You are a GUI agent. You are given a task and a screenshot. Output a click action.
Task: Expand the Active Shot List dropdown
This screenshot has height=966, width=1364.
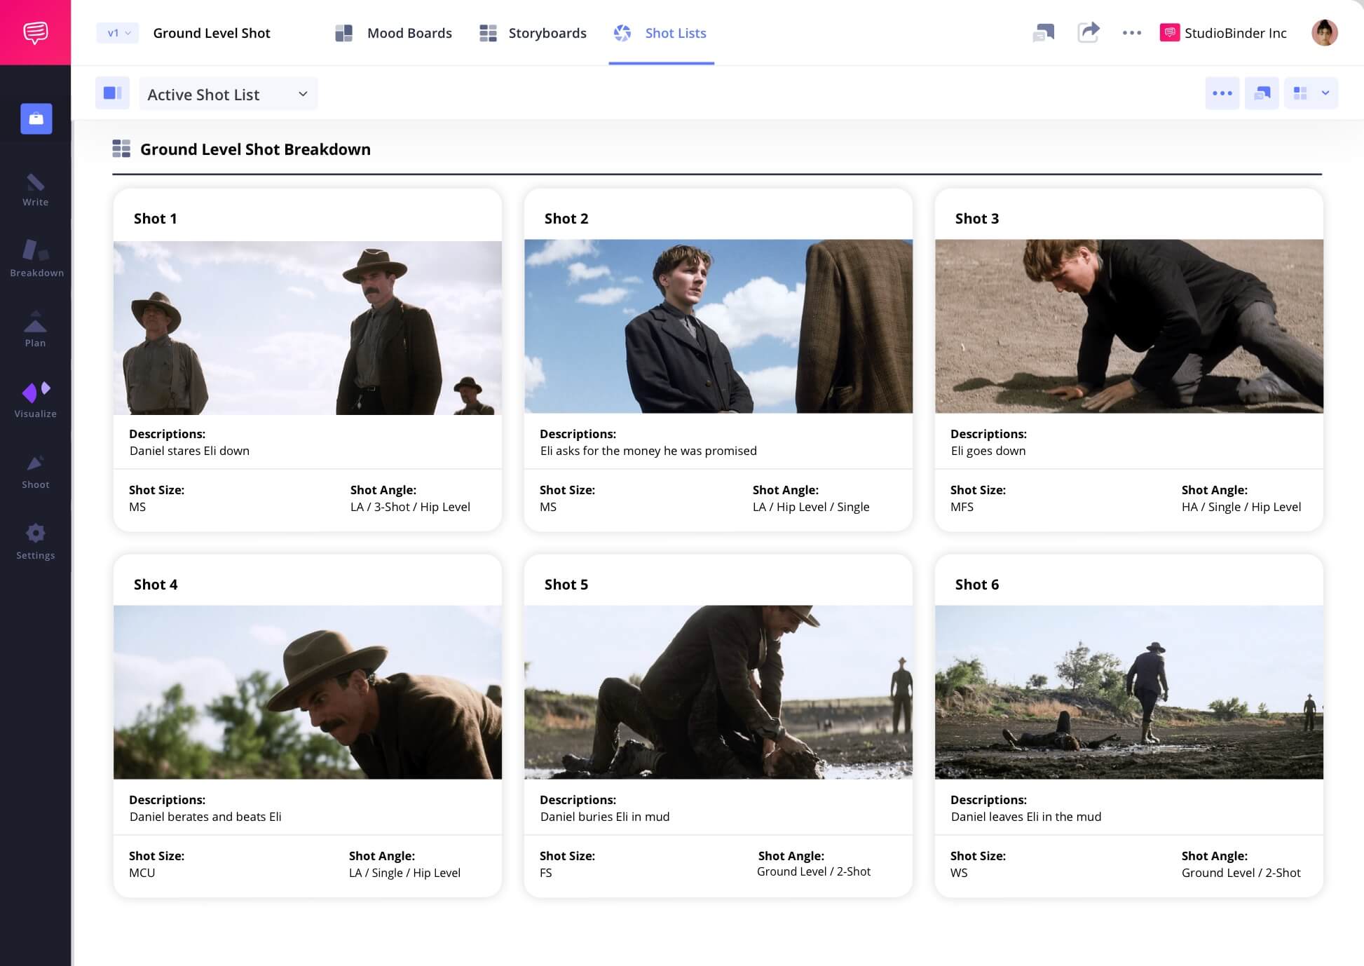[228, 94]
